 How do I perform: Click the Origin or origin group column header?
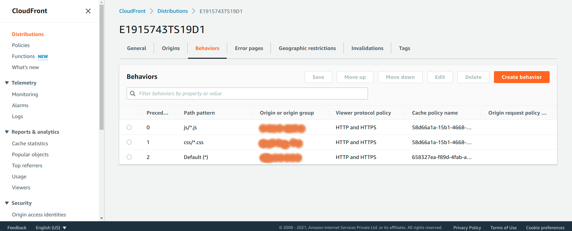coord(287,113)
